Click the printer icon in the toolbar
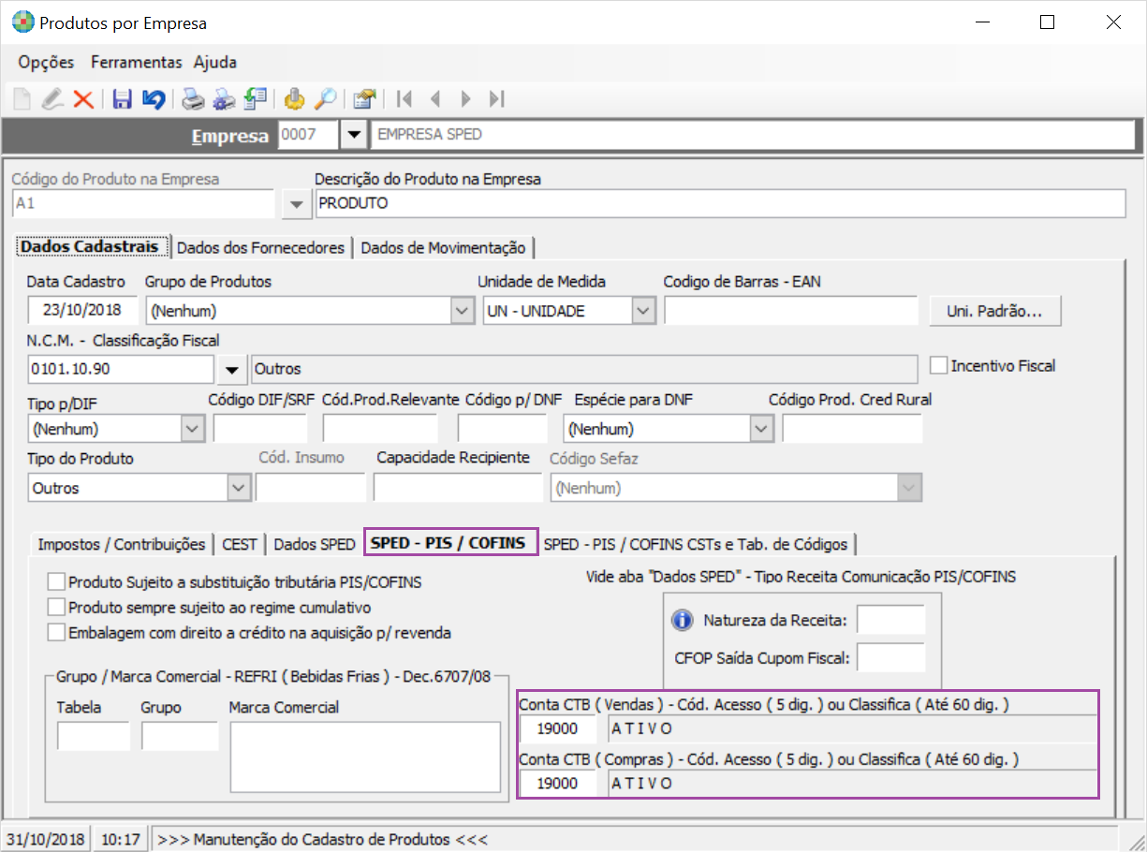Image resolution: width=1147 pixels, height=852 pixels. [193, 99]
